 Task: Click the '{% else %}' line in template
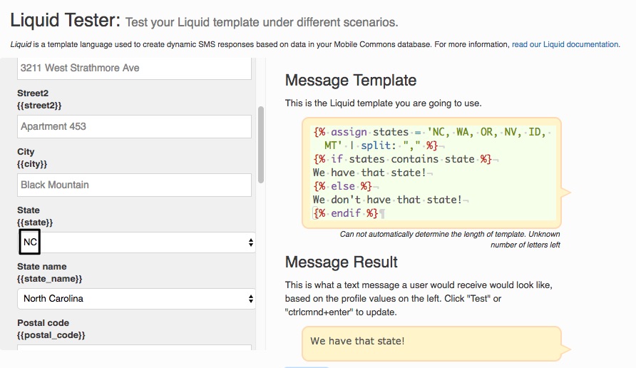click(343, 186)
